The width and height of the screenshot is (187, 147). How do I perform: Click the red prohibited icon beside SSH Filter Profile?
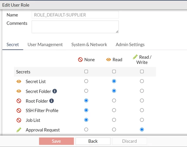19,111
